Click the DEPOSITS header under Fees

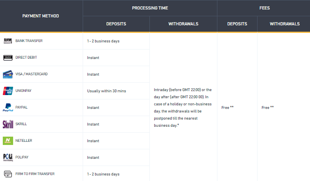237,24
